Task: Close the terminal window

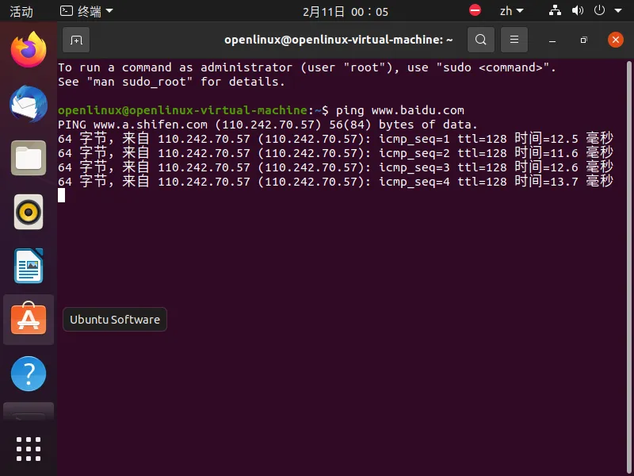Action: pyautogui.click(x=616, y=40)
